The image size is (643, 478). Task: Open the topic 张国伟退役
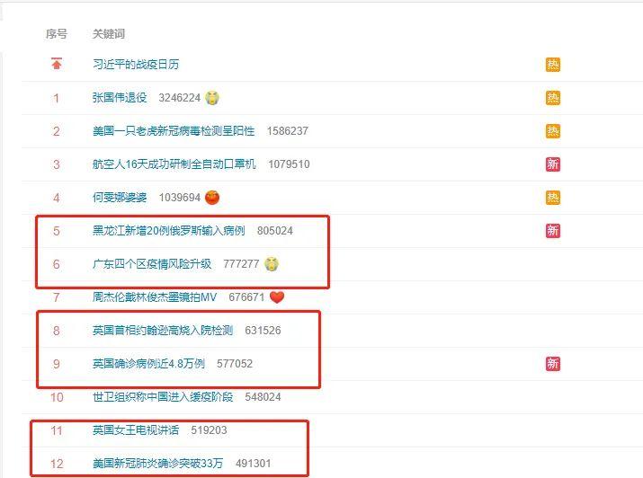click(x=120, y=97)
